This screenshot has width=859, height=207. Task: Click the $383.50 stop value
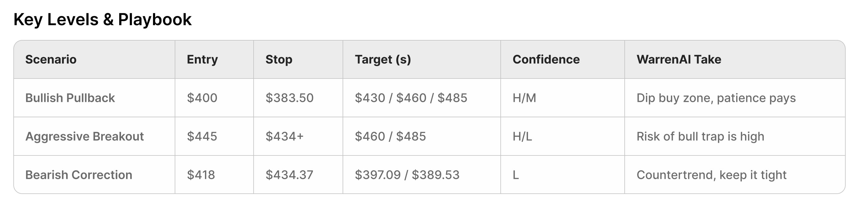pyautogui.click(x=289, y=98)
